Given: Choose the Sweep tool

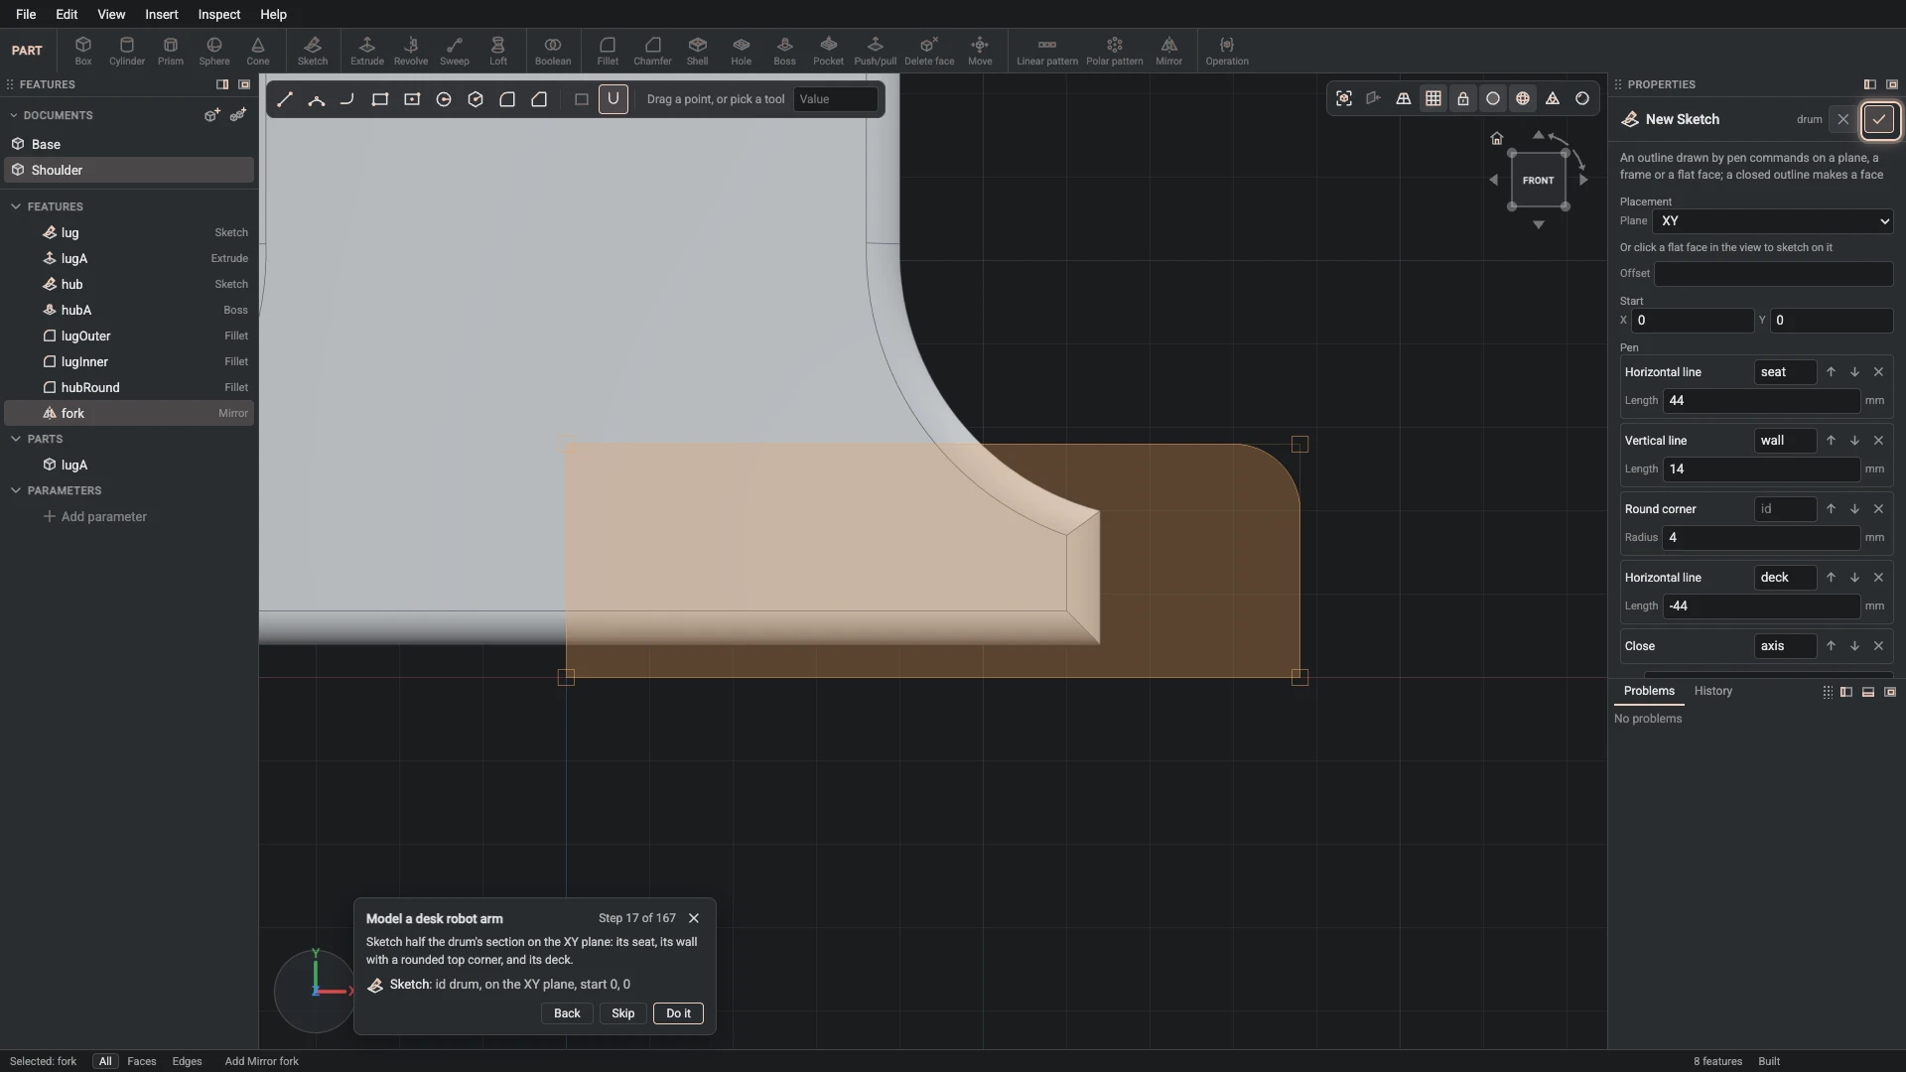Looking at the screenshot, I should pyautogui.click(x=454, y=51).
